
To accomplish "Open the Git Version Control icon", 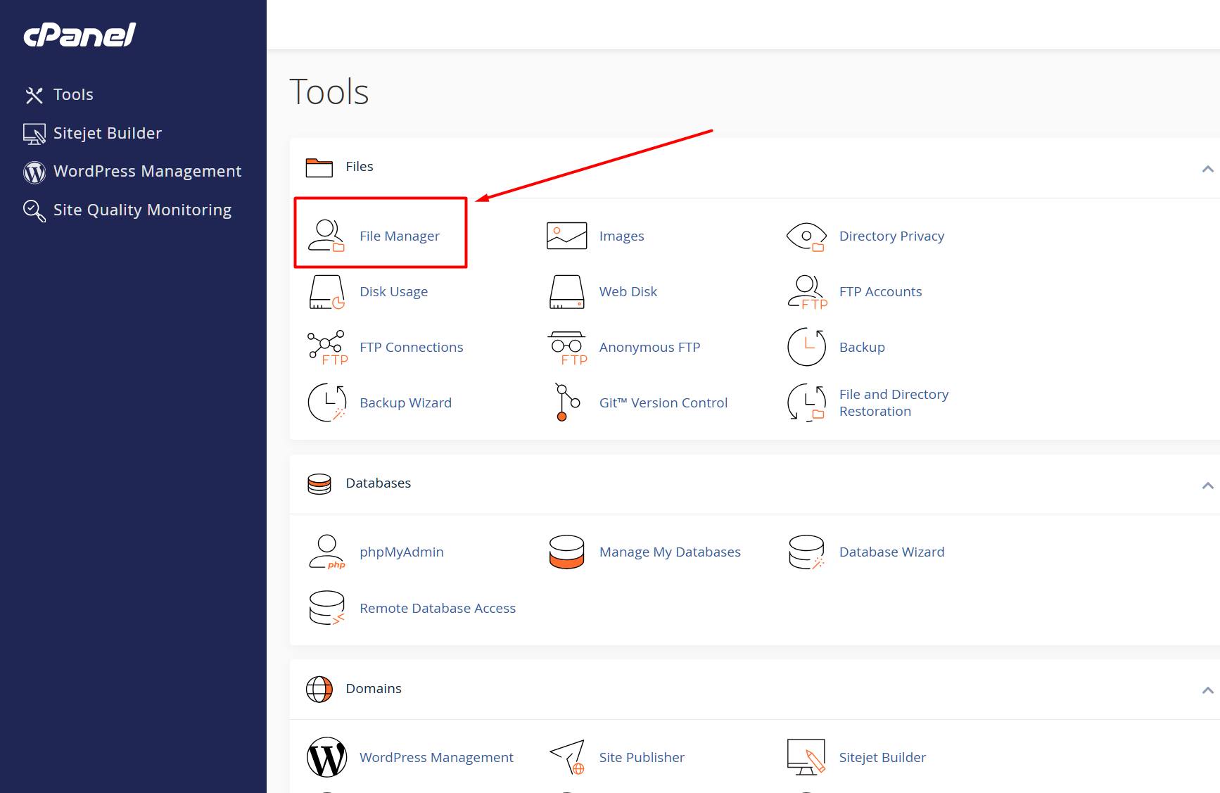I will click(x=566, y=402).
